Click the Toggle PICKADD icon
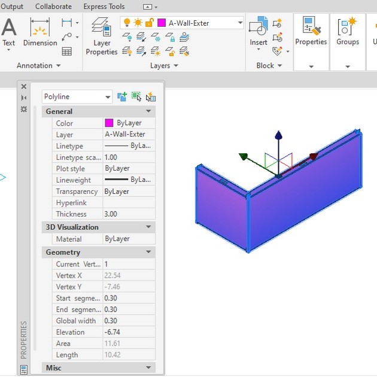This screenshot has height=377, width=377. (122, 97)
